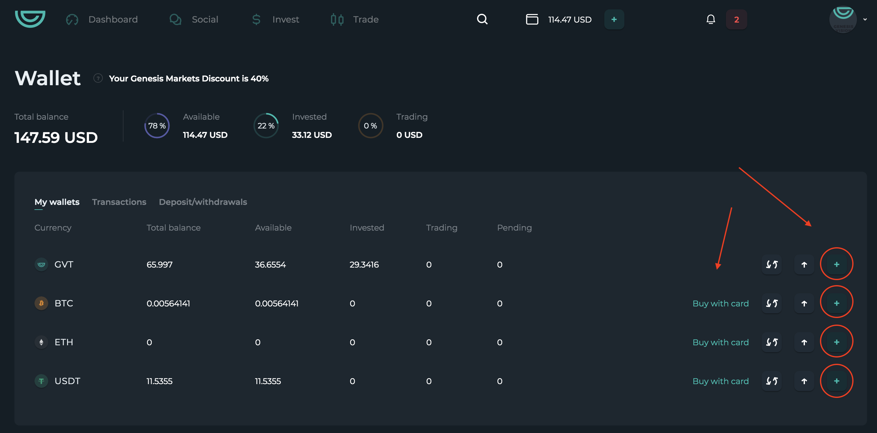Click the USDT convert icon

click(x=771, y=381)
